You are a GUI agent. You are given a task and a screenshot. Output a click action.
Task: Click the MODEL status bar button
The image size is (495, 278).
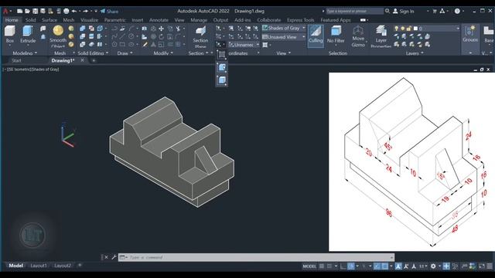[x=309, y=266]
